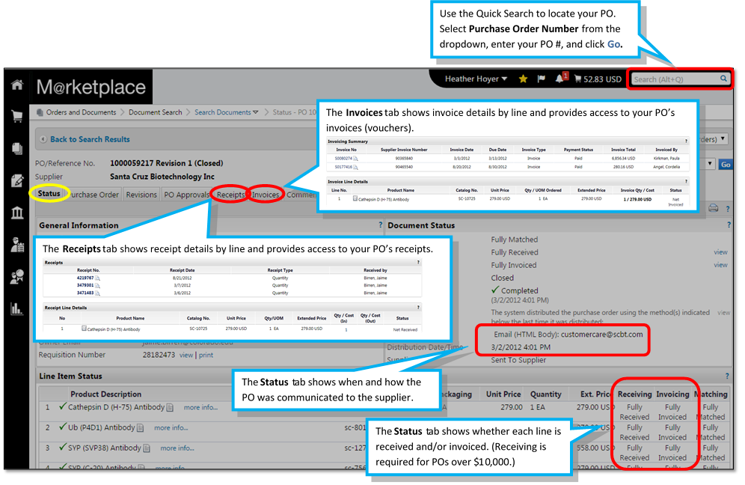This screenshot has height=485, width=745.
Task: Open help for Document Status section
Action: [729, 225]
